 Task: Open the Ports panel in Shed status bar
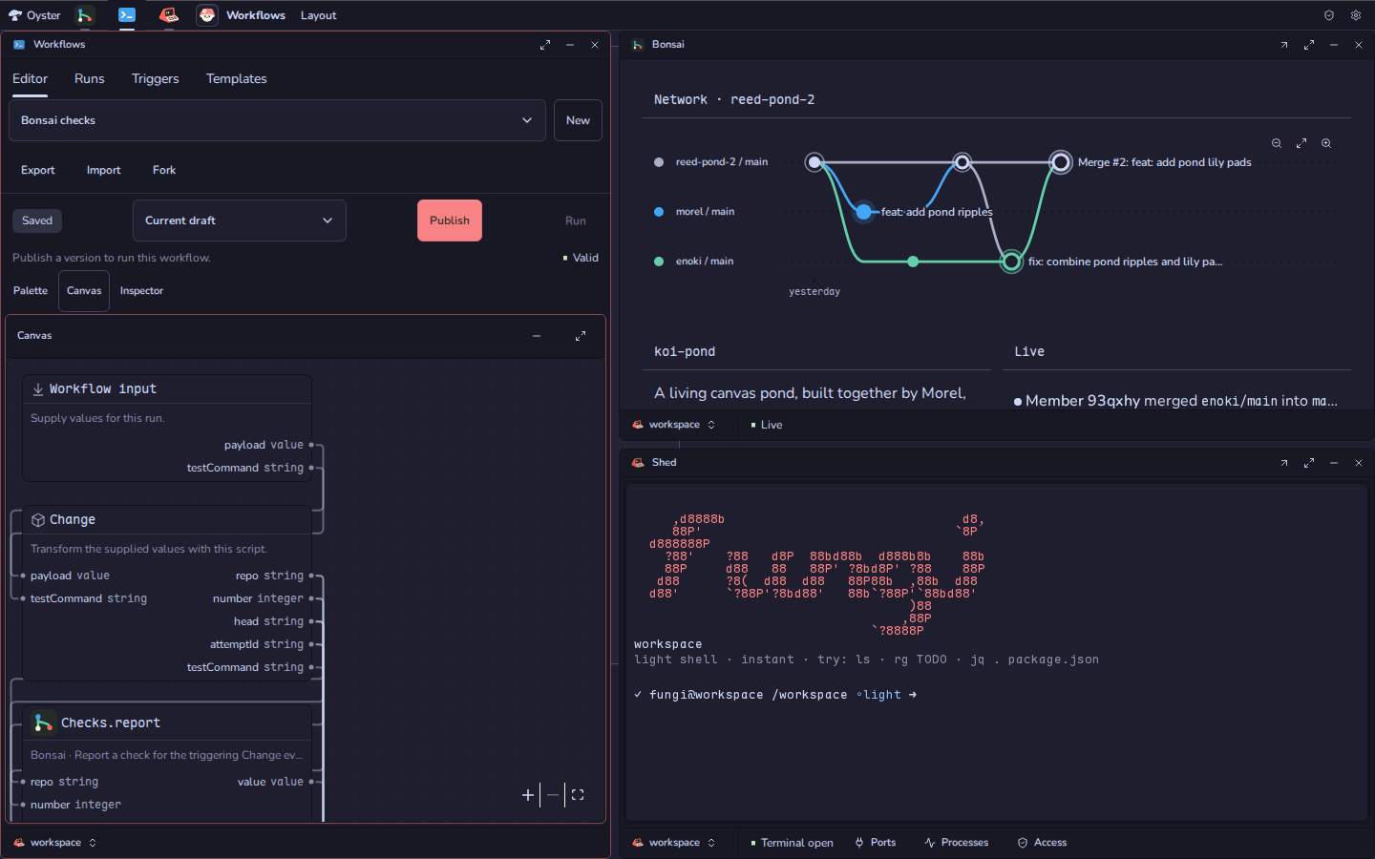pos(876,843)
